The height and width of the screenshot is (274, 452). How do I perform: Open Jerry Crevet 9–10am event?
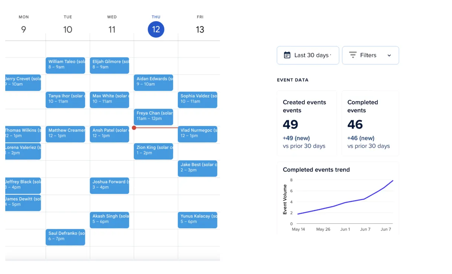click(23, 83)
